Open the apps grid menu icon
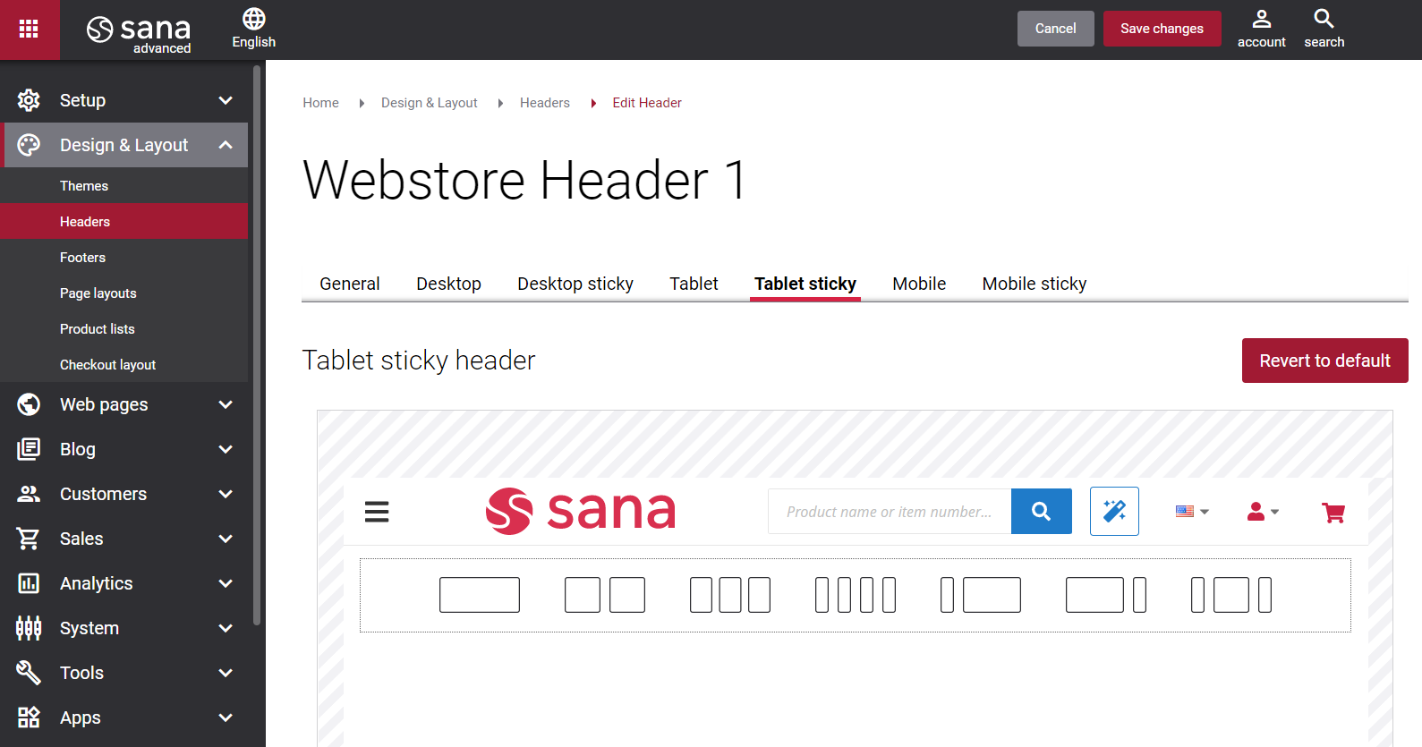This screenshot has height=747, width=1422. coord(29,29)
